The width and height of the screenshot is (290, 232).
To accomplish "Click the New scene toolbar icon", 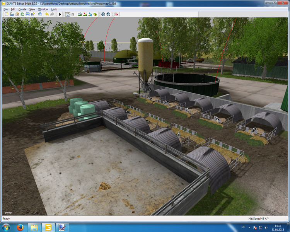I will 7,14.
